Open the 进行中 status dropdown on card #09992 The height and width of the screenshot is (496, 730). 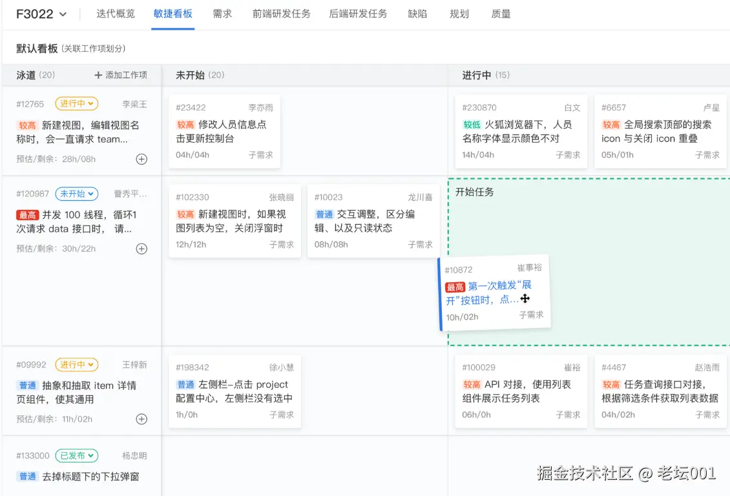(x=76, y=364)
